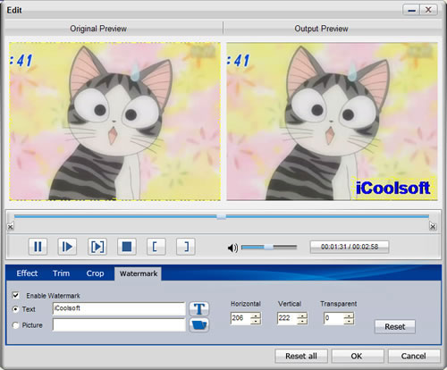Confirm edits with the OK button
This screenshot has height=370, width=447.
tap(357, 356)
